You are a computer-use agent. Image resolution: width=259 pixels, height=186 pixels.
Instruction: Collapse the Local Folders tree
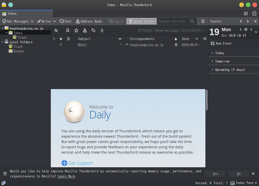click(x=3, y=42)
